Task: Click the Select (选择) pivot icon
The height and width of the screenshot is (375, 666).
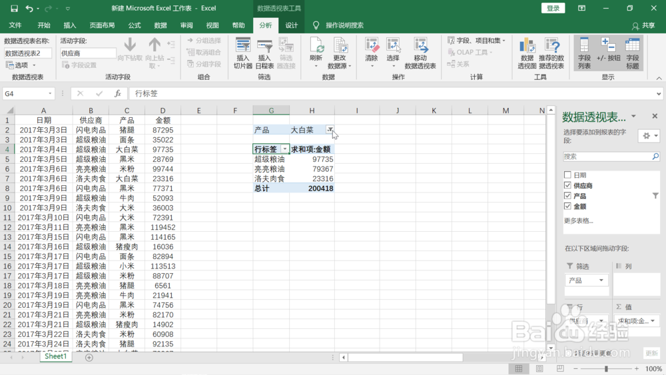Action: (393, 53)
